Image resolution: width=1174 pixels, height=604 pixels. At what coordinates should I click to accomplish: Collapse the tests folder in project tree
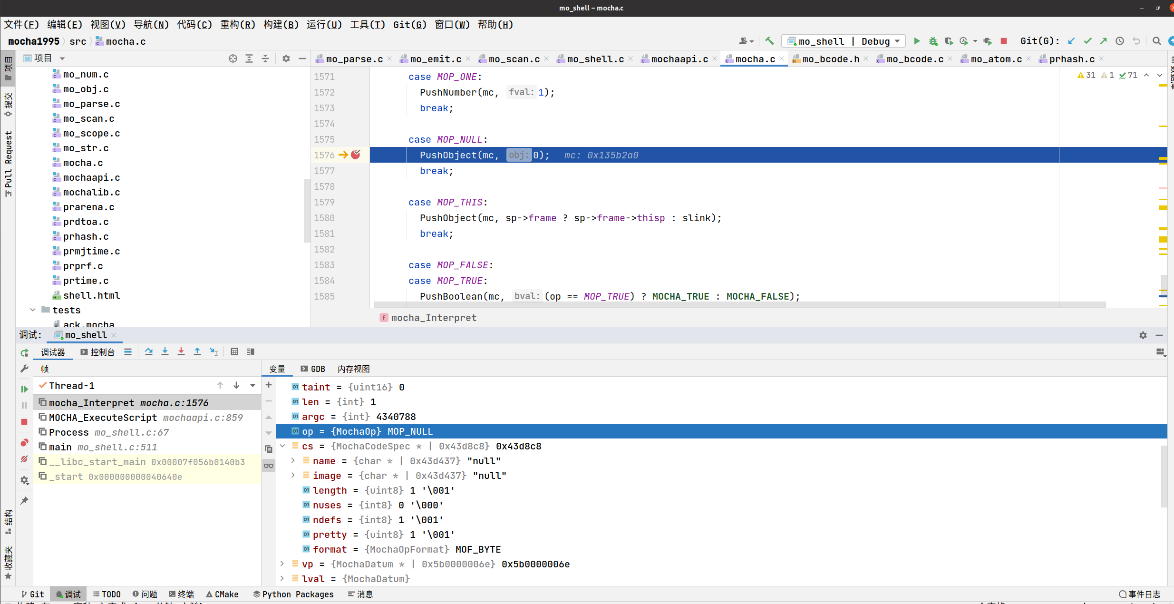33,310
